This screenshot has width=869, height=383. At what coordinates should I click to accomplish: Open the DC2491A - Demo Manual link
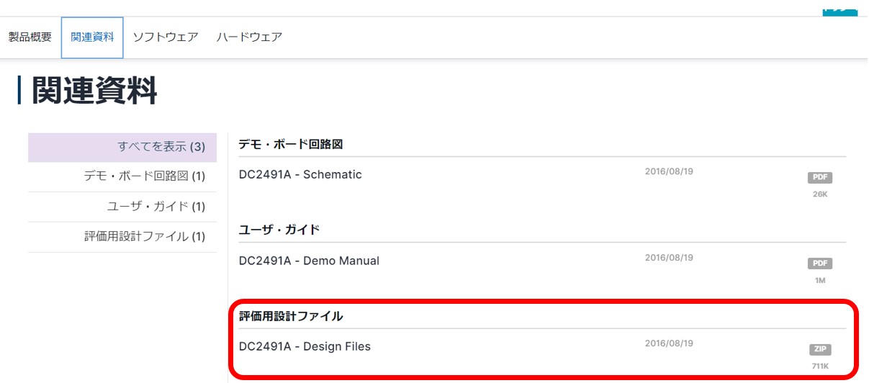coord(309,261)
